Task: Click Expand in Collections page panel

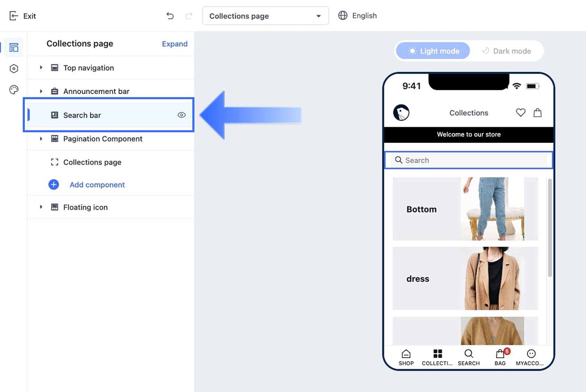Action: 175,44
